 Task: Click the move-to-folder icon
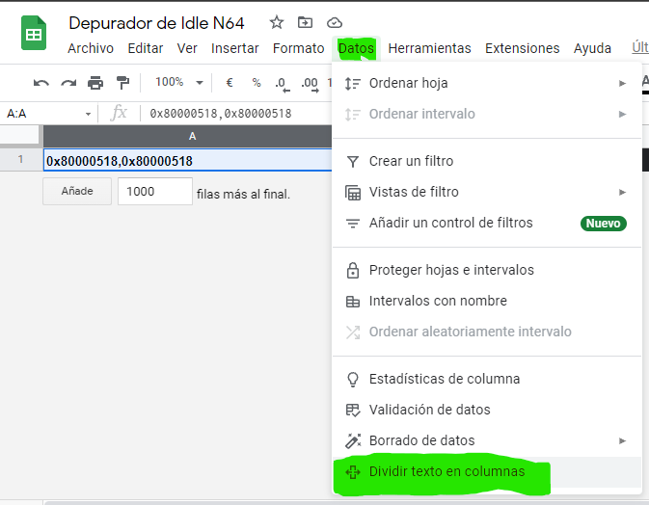[305, 22]
